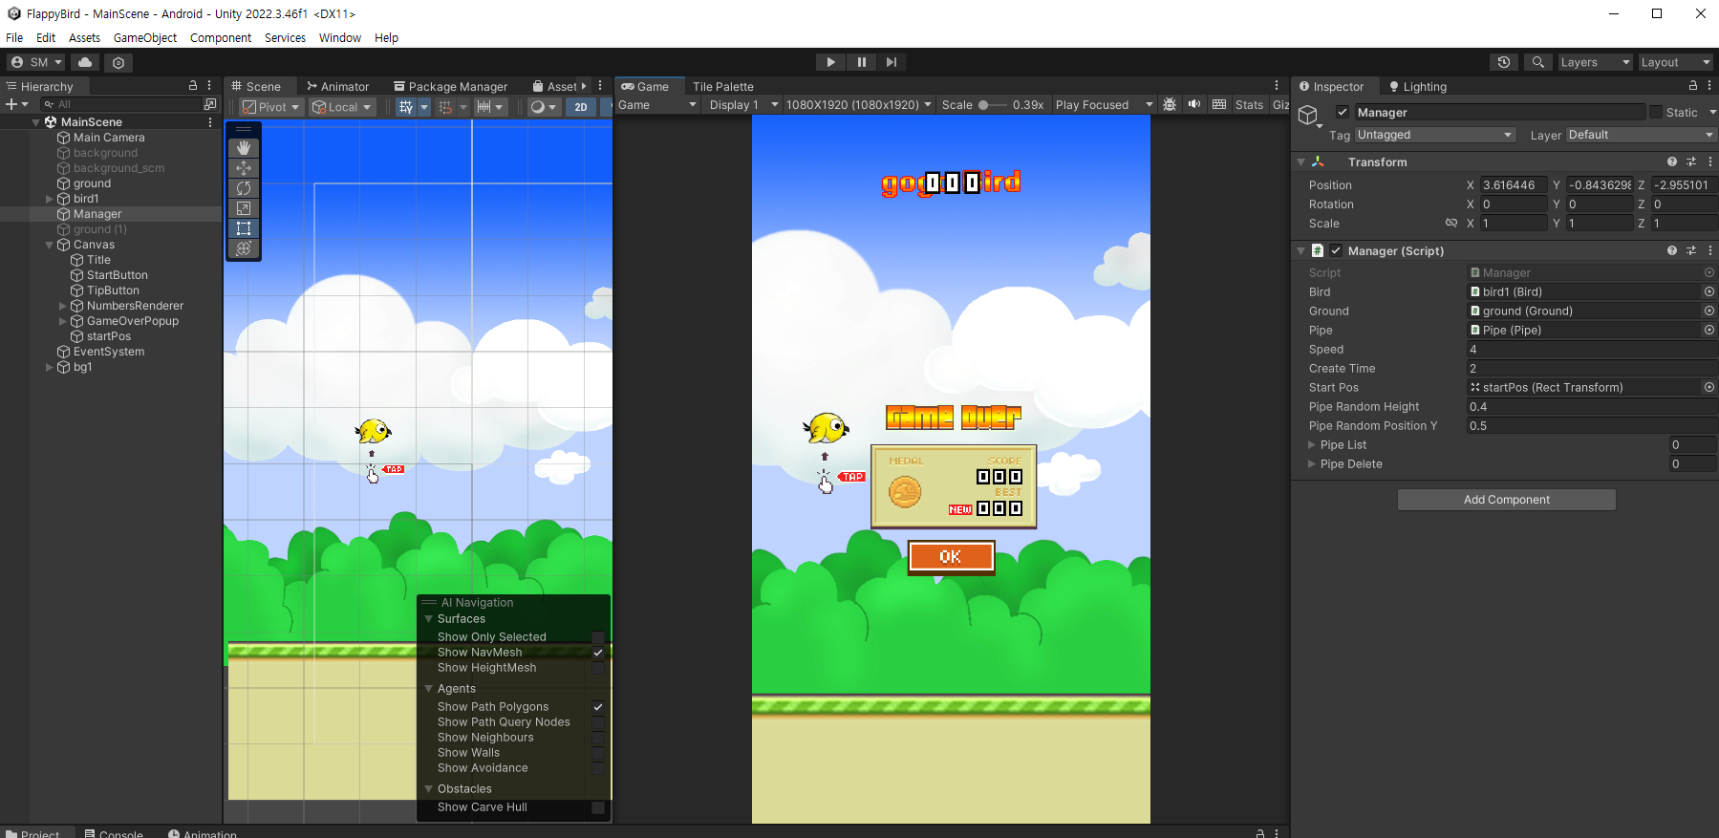Open the Tag dropdown showing Untagged
This screenshot has width=1719, height=838.
[1435, 135]
